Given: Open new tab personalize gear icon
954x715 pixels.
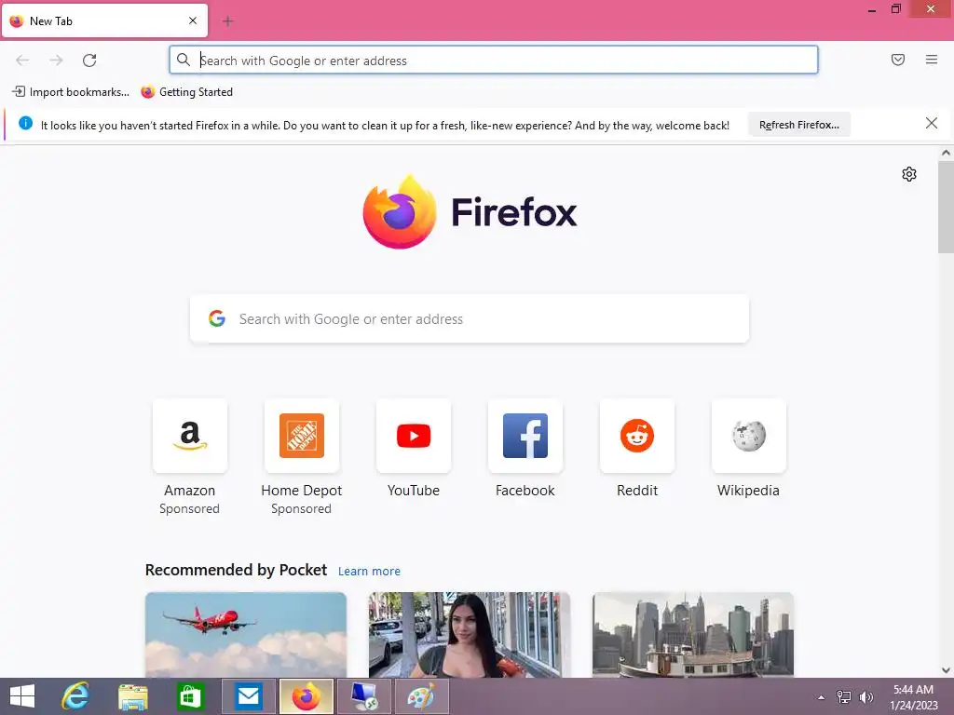Looking at the screenshot, I should (x=909, y=174).
